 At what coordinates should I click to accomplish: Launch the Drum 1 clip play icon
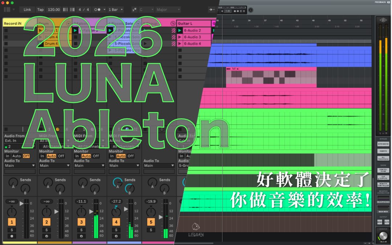(x=41, y=30)
